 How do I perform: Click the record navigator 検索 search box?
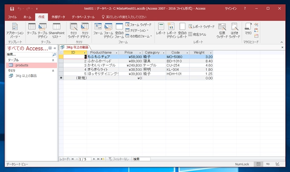click(141, 159)
